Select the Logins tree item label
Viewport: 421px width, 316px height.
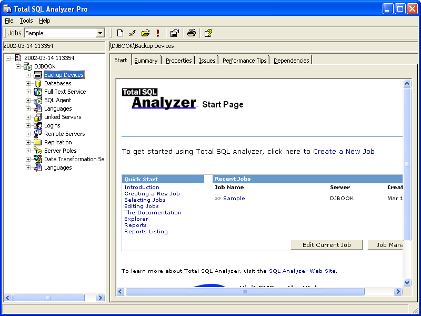52,125
